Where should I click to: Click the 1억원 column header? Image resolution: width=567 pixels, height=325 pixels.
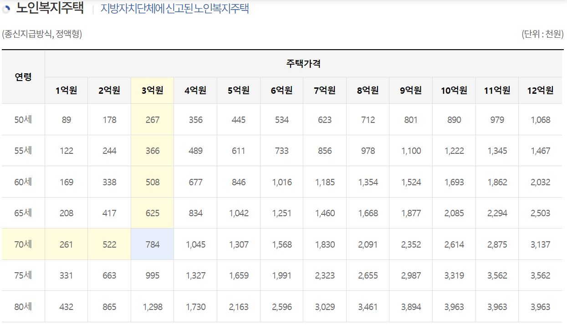(x=66, y=90)
